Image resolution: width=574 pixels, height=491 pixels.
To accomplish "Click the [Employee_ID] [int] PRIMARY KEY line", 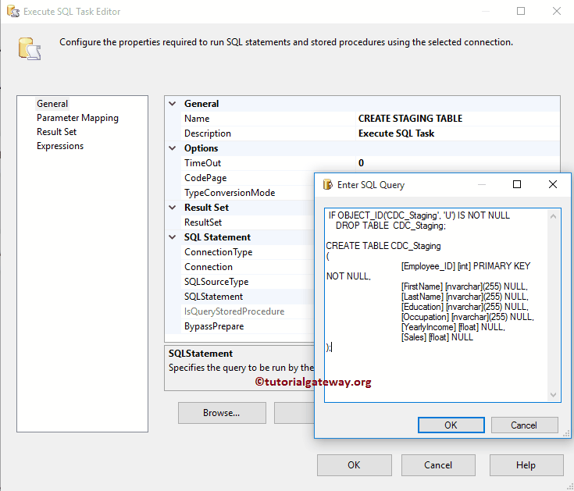I will 465,266.
